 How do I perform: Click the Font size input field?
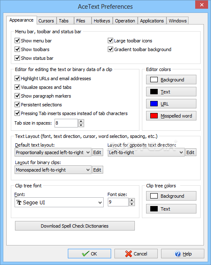click(x=118, y=202)
